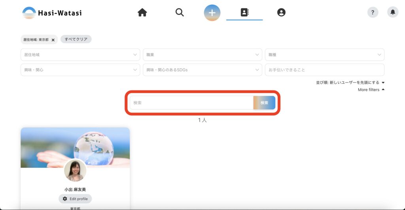
Task: Open notifications bell icon
Action: point(392,13)
